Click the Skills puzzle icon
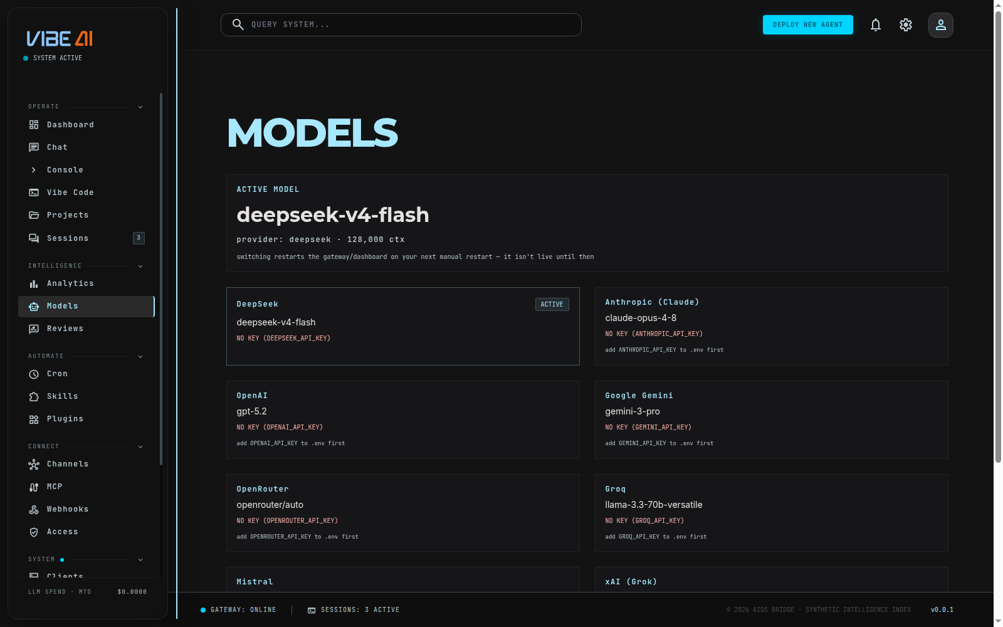The height and width of the screenshot is (627, 1003). point(34,396)
